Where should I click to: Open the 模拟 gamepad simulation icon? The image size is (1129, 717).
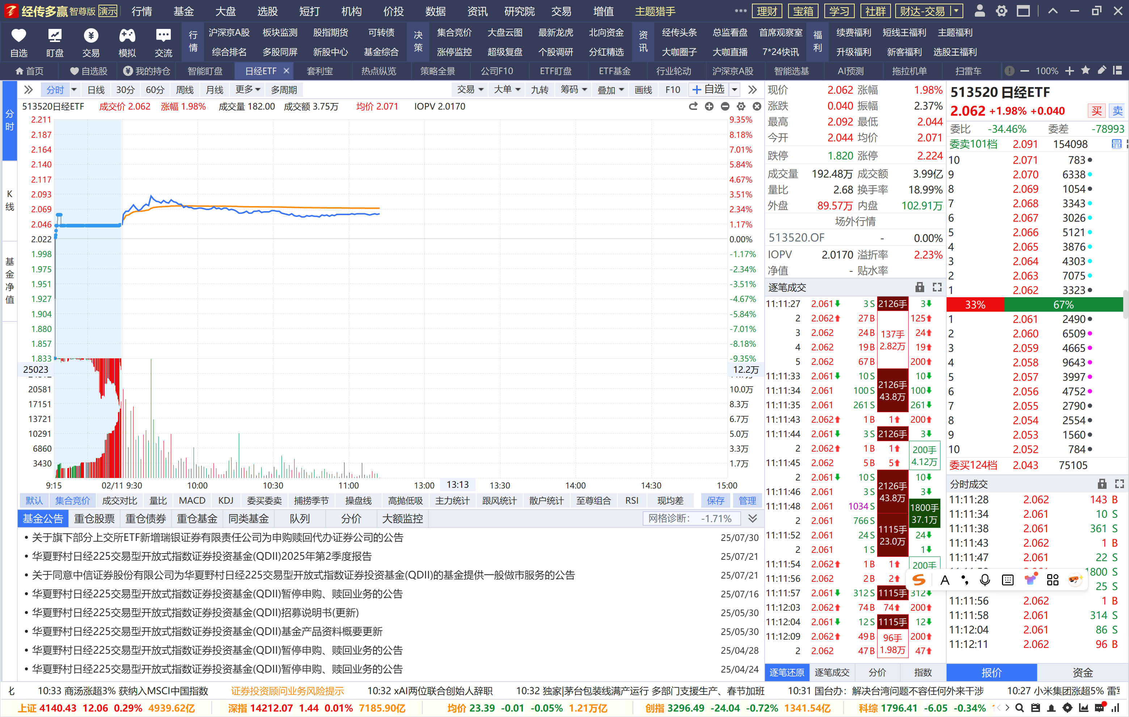click(x=127, y=36)
